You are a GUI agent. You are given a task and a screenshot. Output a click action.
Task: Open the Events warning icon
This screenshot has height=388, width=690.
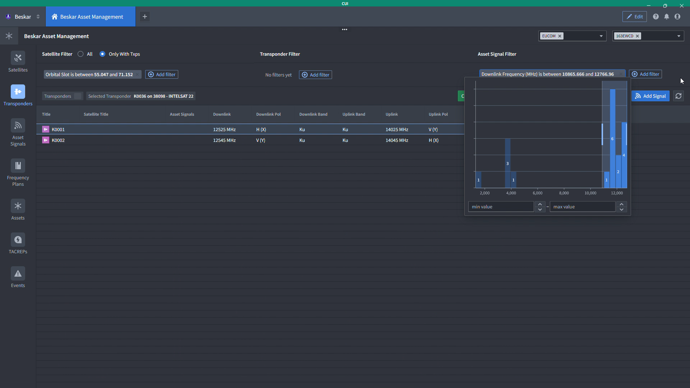click(18, 274)
